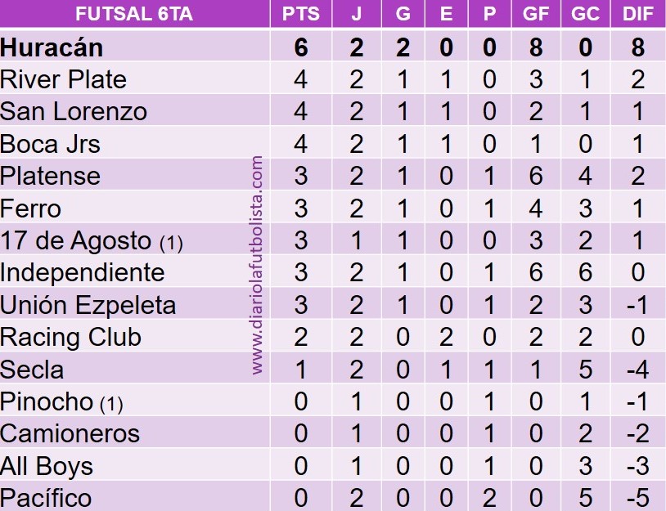Click the Pinocho team name
666x511 pixels.
pos(47,401)
